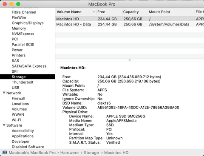Click the yellow minimize window button
Viewport: 204px width, 156px height.
point(11,4)
